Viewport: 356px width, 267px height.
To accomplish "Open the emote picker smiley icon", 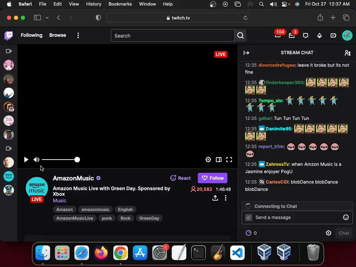I will (346, 218).
